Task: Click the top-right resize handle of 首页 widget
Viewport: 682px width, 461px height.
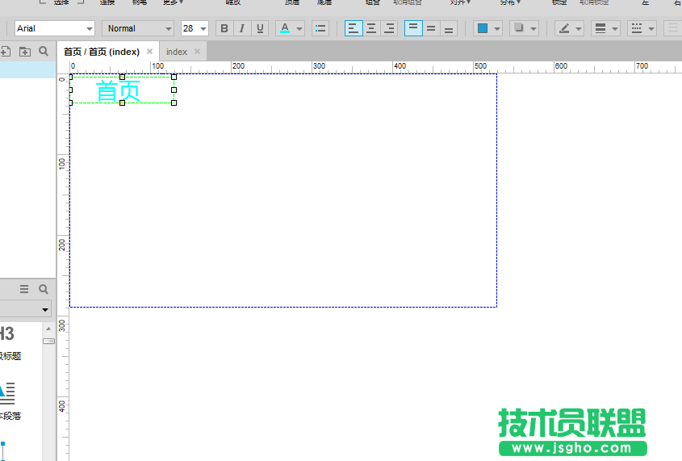Action: pos(174,77)
